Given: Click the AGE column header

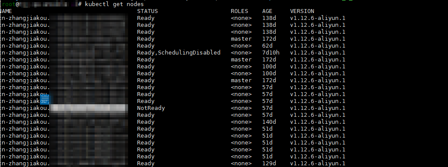Looking at the screenshot, I should 267,11.
